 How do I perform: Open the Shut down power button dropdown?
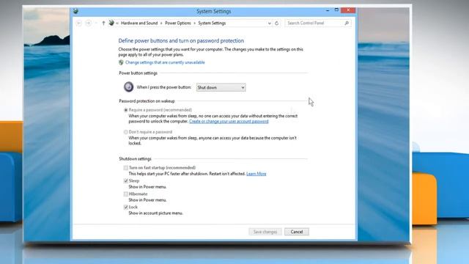221,87
